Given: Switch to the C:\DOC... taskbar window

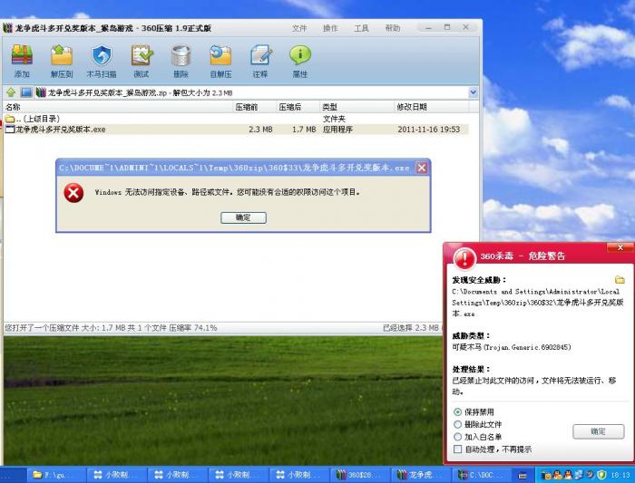Looking at the screenshot, I should (x=482, y=475).
